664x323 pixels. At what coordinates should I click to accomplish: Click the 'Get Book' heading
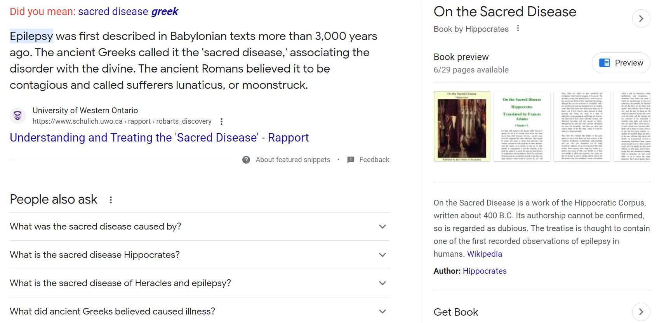click(455, 312)
